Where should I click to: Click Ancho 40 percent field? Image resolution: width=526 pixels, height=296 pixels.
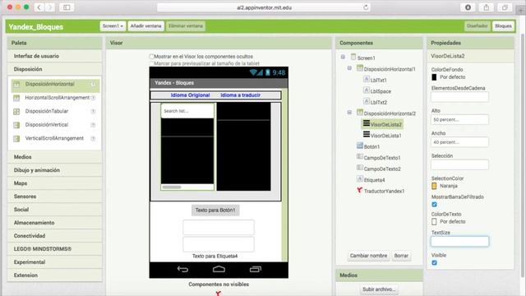[x=459, y=142]
